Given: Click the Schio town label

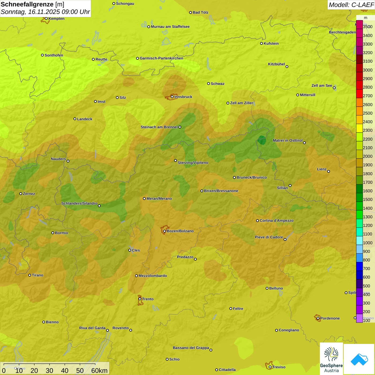Looking at the screenshot, I should tap(174, 359).
